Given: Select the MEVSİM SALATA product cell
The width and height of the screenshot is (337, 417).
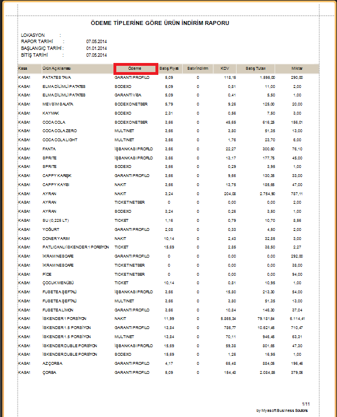Looking at the screenshot, I should coord(58,104).
